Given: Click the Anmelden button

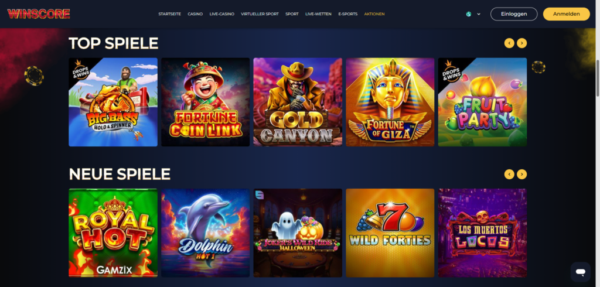Looking at the screenshot, I should pyautogui.click(x=567, y=14).
